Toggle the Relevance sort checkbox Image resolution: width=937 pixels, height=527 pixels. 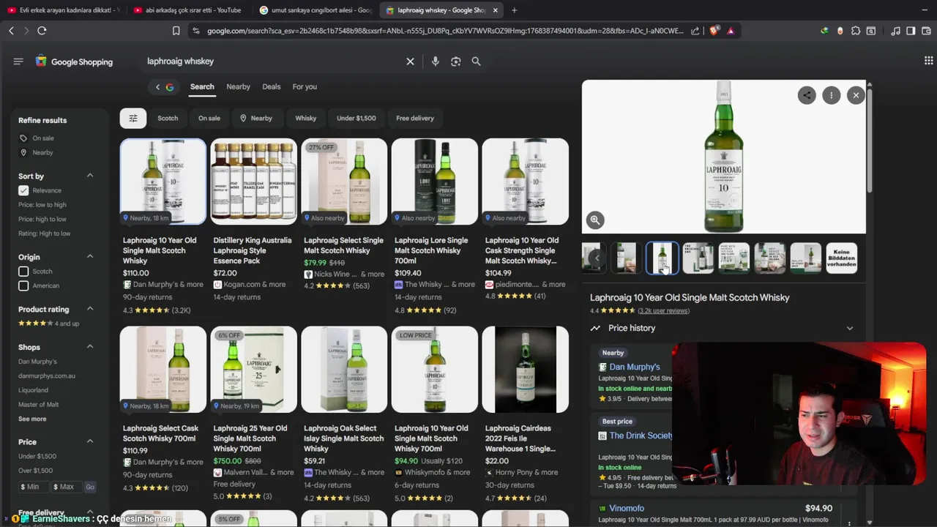tap(23, 190)
